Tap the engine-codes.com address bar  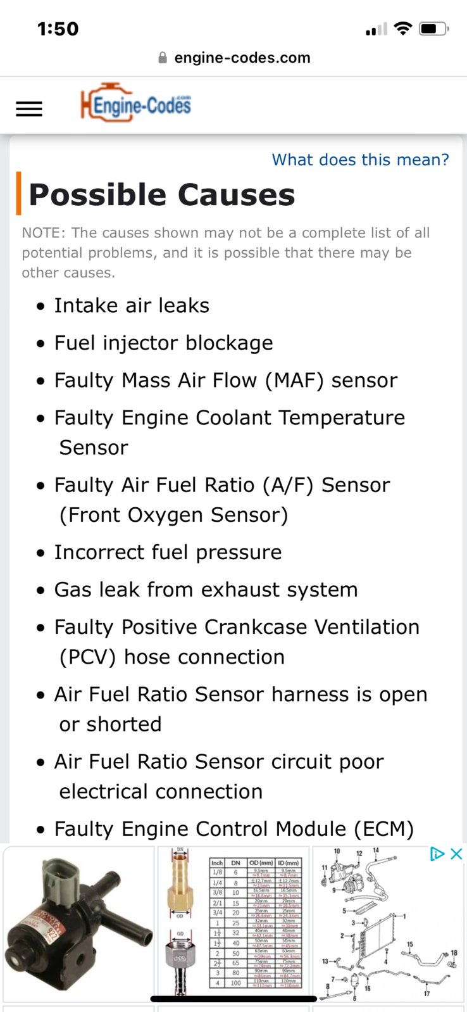(233, 58)
